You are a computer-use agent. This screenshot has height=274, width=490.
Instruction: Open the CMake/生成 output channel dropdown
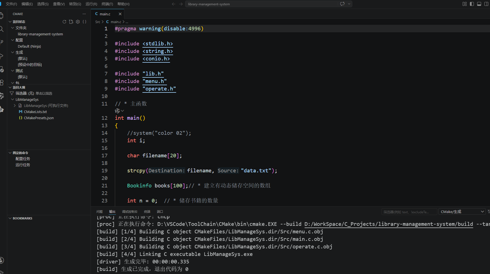pos(462,212)
